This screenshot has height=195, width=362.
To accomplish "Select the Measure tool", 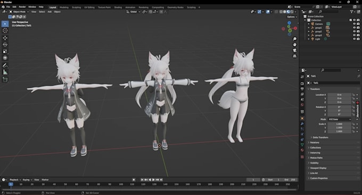I will [5, 72].
